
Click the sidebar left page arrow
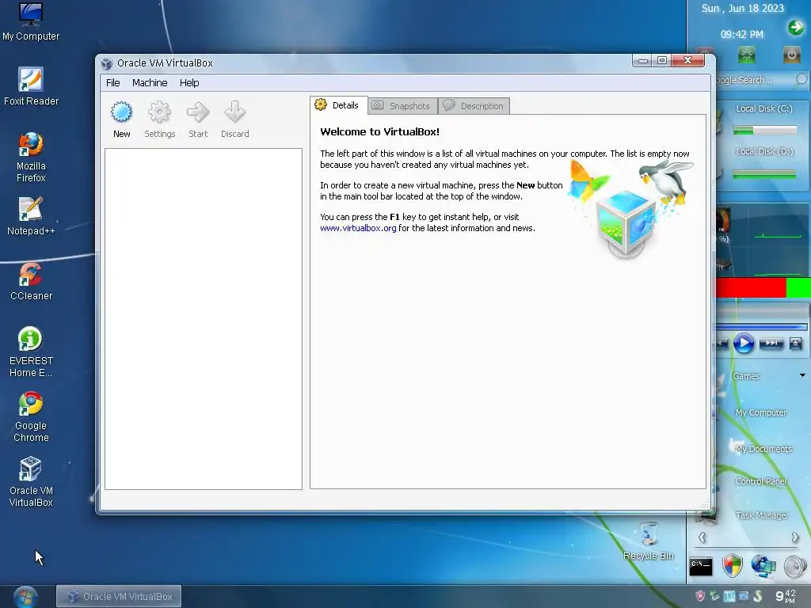tap(702, 538)
